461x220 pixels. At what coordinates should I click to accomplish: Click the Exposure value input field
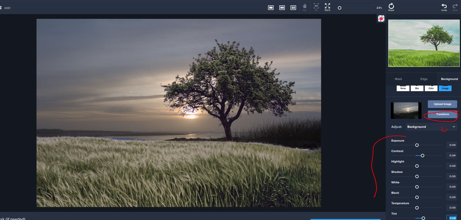click(452, 145)
